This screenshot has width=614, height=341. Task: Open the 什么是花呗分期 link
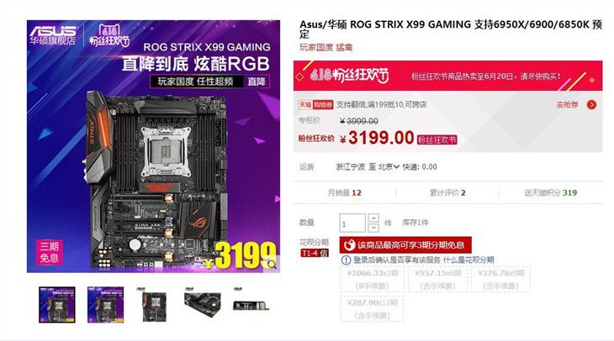(x=468, y=260)
